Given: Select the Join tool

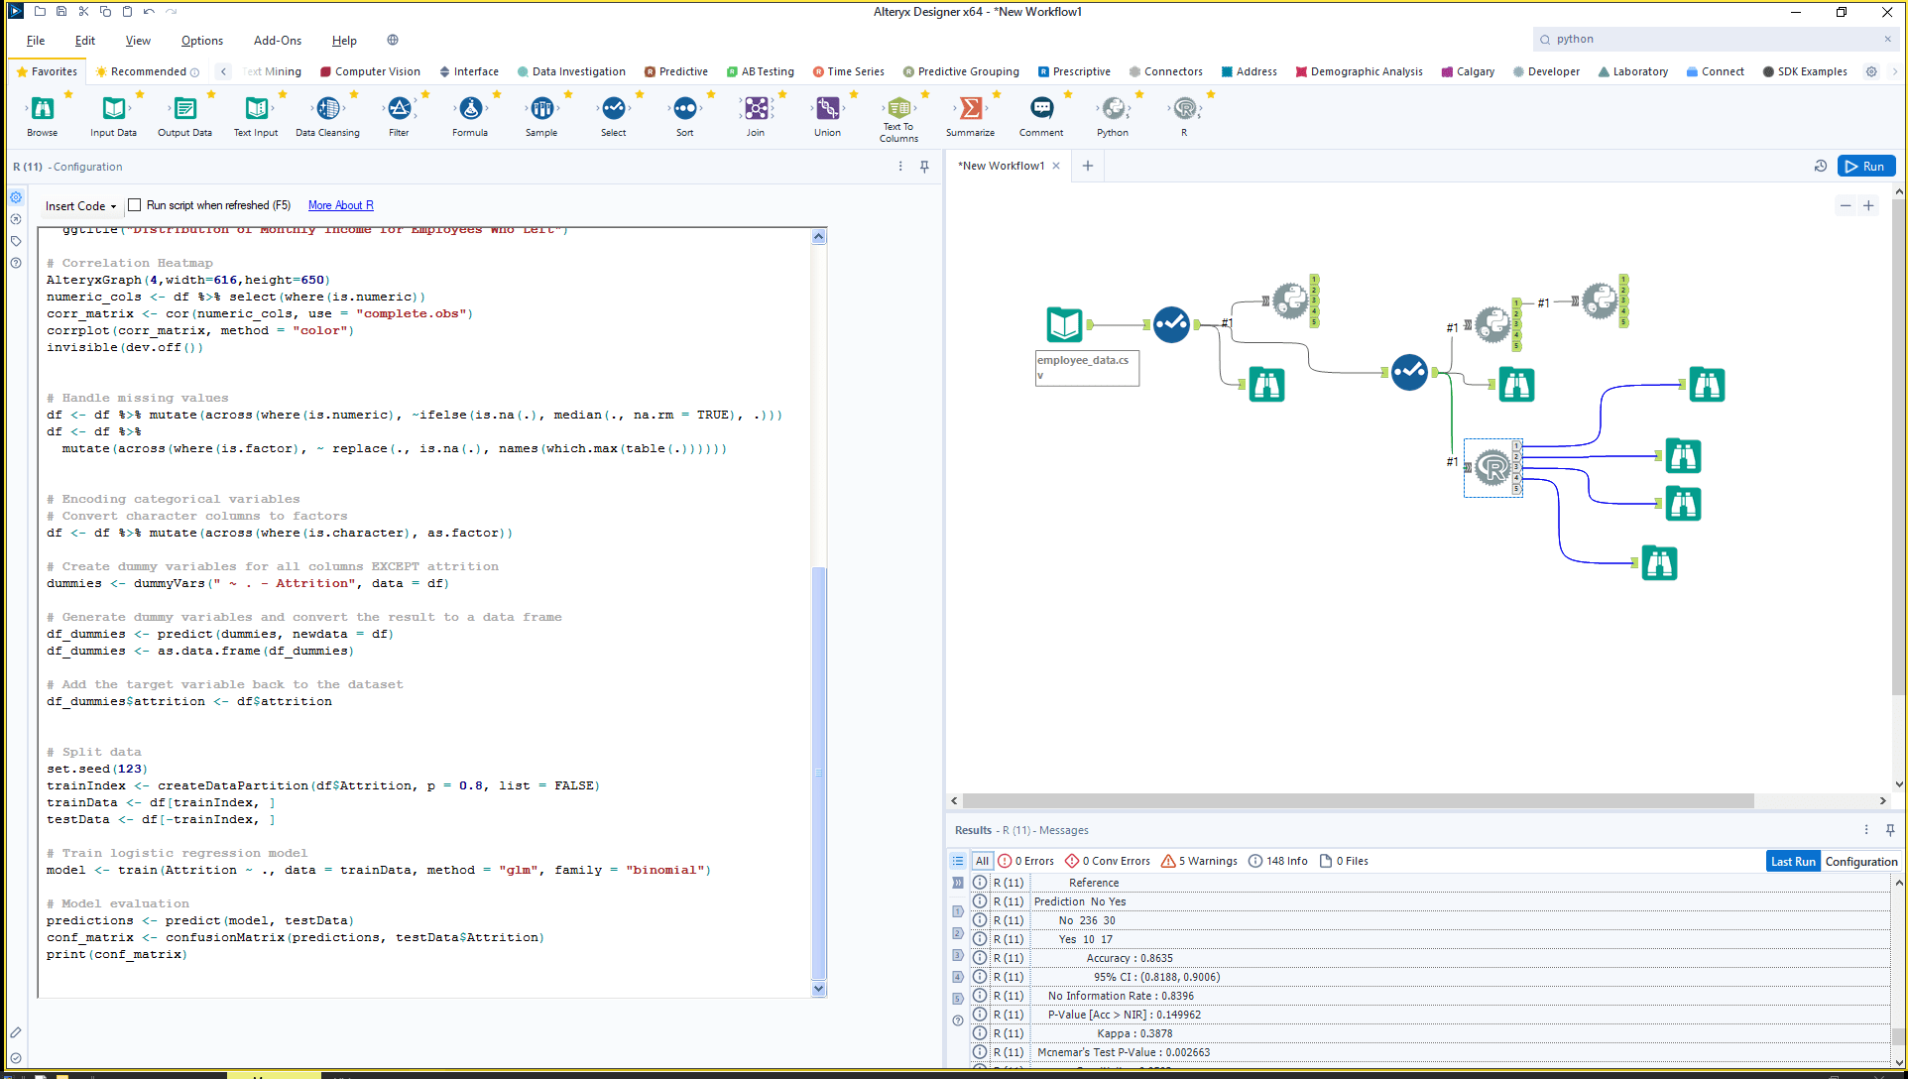Looking at the screenshot, I should [x=756, y=109].
